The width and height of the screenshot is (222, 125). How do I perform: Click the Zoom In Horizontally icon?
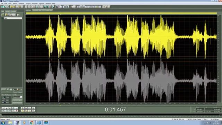pos(23,108)
